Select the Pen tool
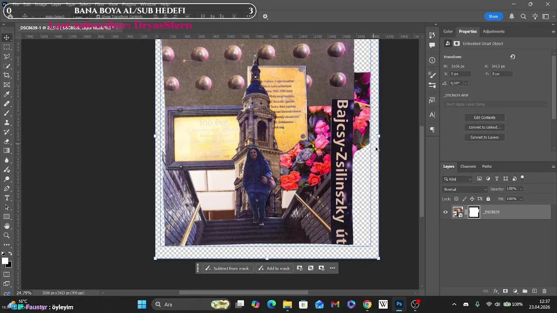 click(x=7, y=188)
